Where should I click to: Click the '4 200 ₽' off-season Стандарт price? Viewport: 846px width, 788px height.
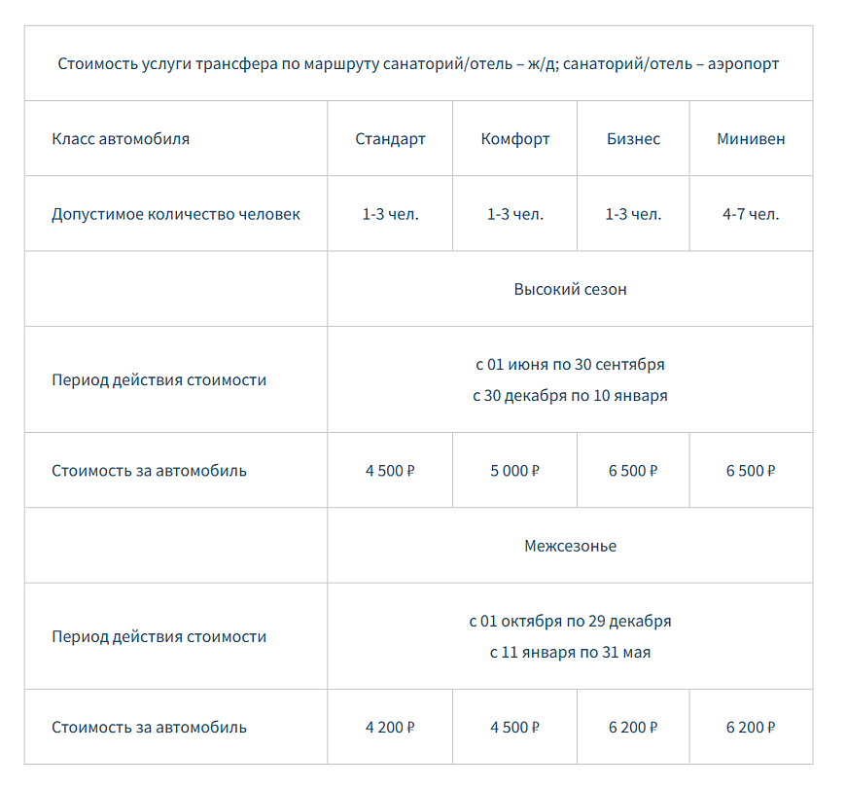click(390, 727)
